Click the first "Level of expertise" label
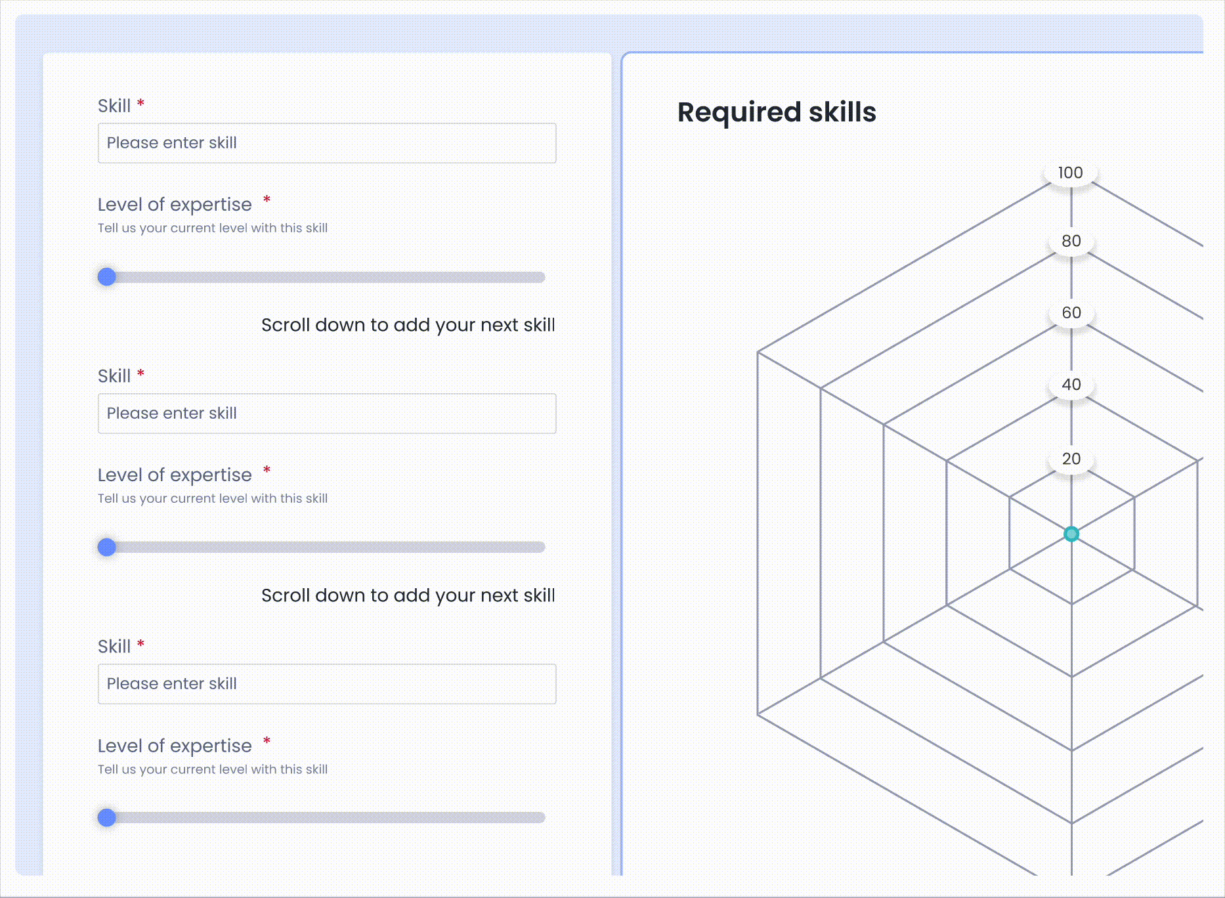Viewport: 1225px width, 898px height. [x=175, y=205]
